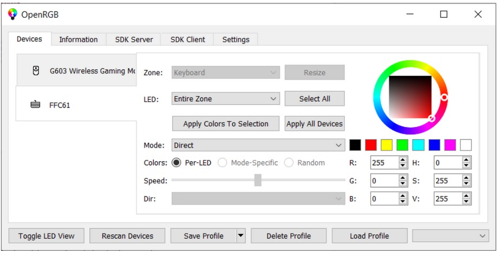Viewport: 498px width, 253px height.
Task: Pick the blue color swatch
Action: [435, 145]
